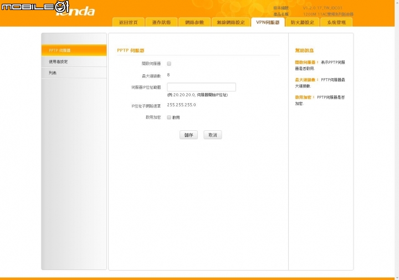Go to the 無線網路設定 tab

231,22
